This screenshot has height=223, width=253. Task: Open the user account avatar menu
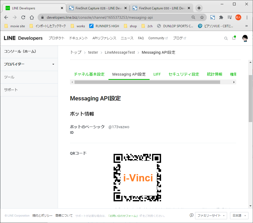245,38
